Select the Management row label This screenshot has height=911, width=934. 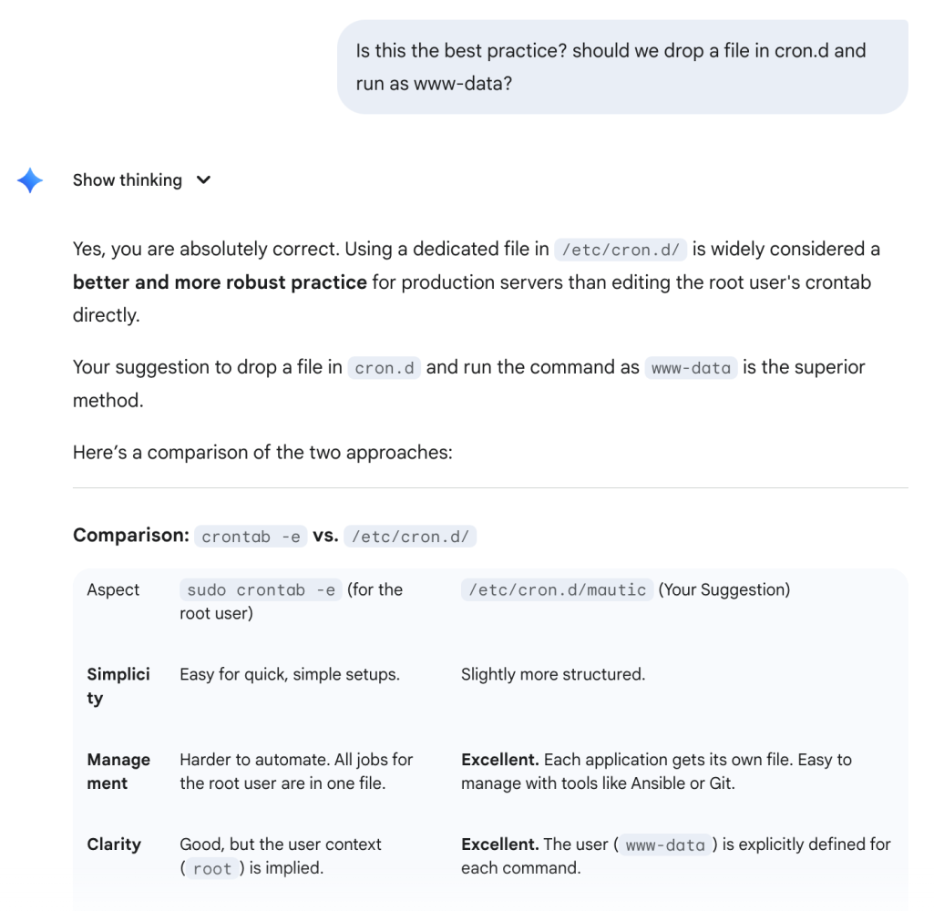point(117,771)
